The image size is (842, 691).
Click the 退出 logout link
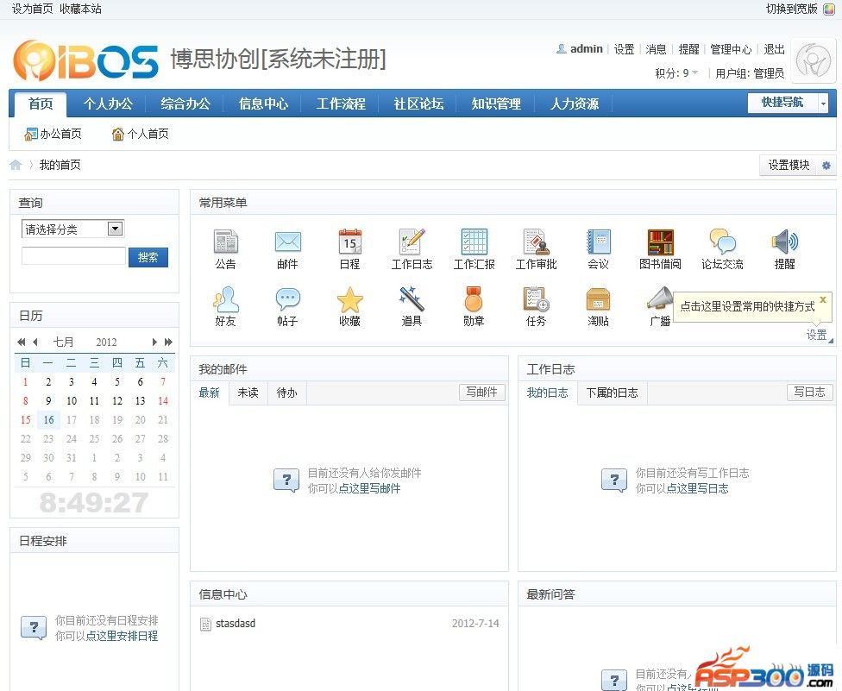(x=775, y=49)
